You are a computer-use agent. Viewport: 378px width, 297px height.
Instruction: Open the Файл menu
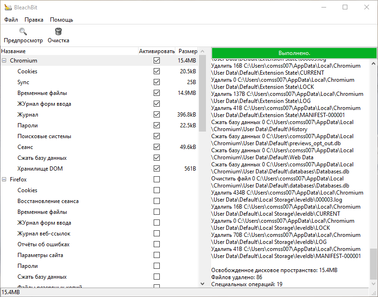[x=11, y=20]
